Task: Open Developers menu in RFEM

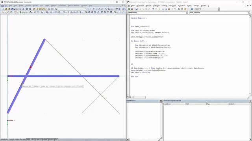Action: [62, 5]
